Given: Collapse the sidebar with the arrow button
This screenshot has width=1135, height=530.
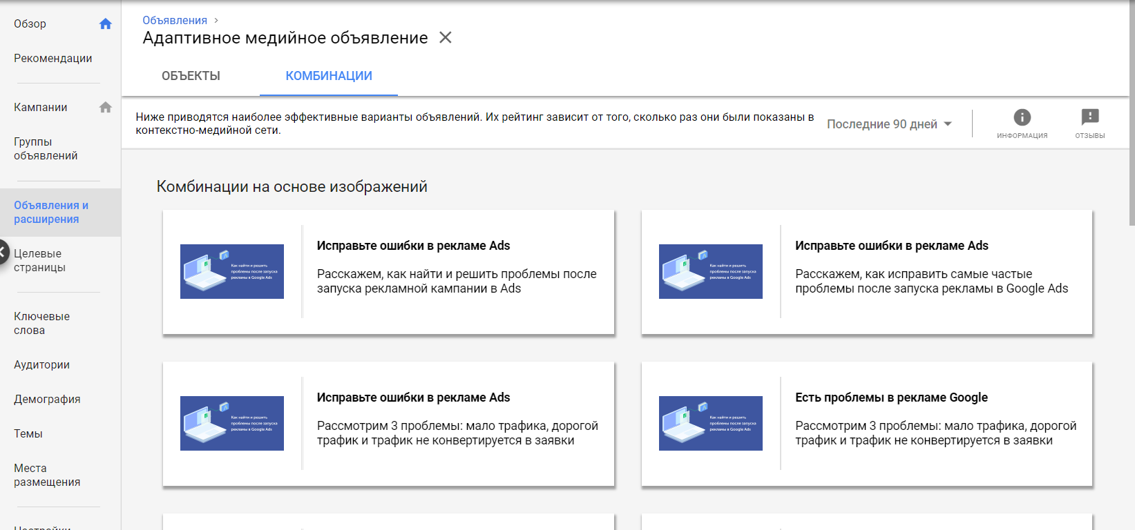Looking at the screenshot, I should click(x=3, y=251).
